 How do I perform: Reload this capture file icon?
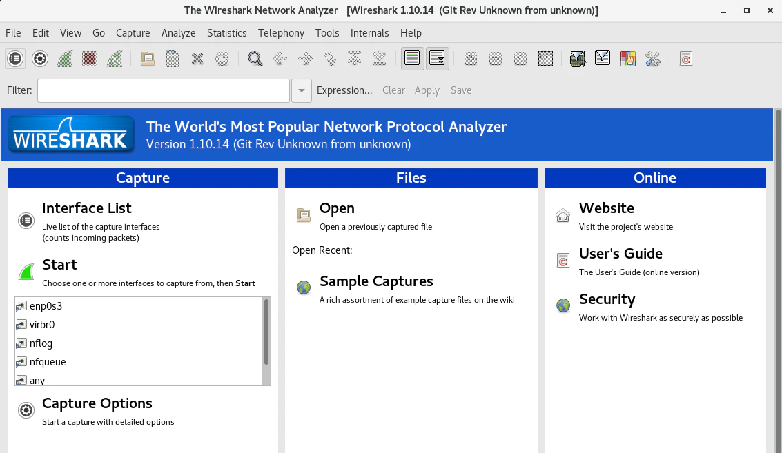click(x=222, y=59)
